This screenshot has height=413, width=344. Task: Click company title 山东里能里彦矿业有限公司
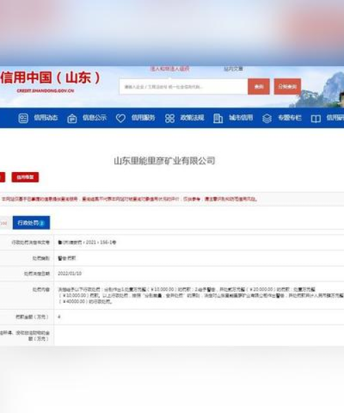pyautogui.click(x=164, y=160)
